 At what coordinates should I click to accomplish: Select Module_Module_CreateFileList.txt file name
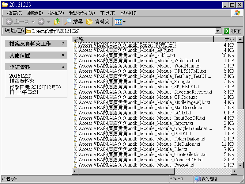tap(143, 155)
